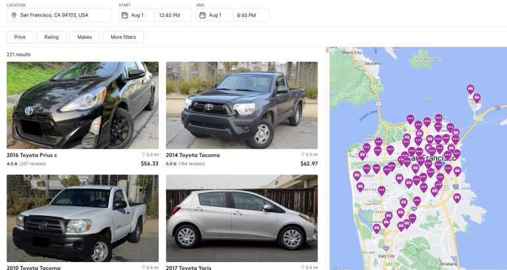Click the End date calendar icon
Screen dimensions: 507x270
point(203,14)
